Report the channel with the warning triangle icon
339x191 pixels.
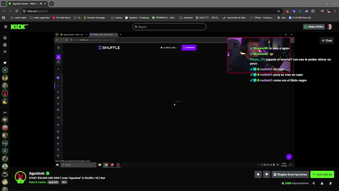coord(322,183)
